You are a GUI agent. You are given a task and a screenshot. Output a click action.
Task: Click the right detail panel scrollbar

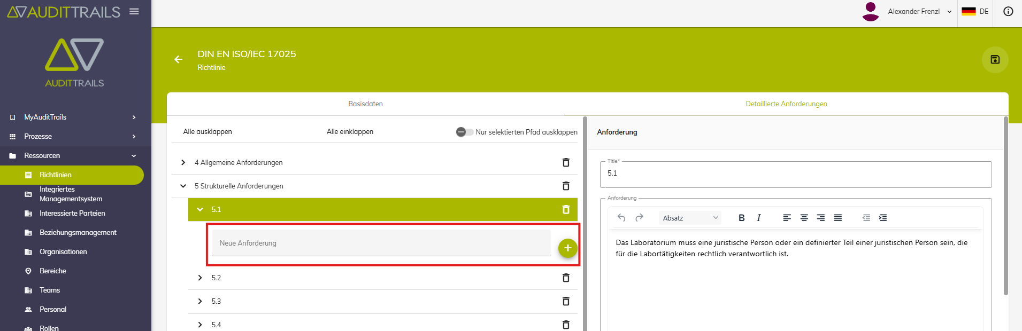1005,206
